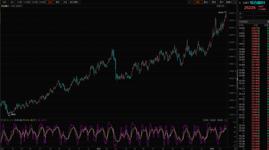Click the KDJ indicator help question icon
The image size is (269, 150).
(2, 120)
